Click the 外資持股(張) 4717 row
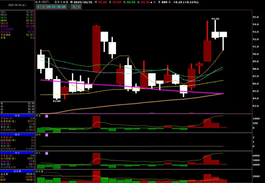 click(x=18, y=121)
